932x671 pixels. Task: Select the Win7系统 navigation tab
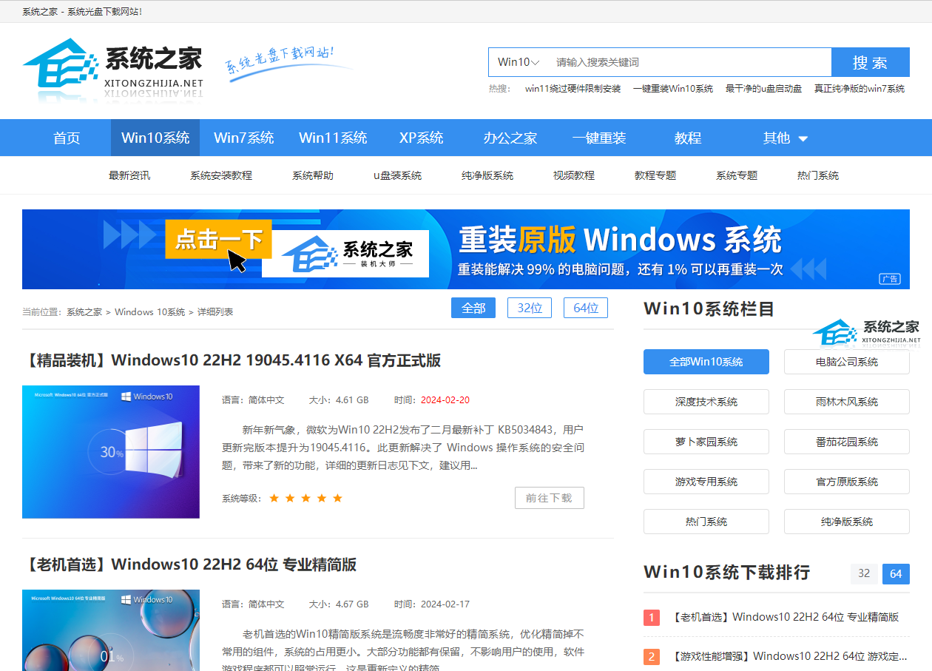tap(244, 138)
